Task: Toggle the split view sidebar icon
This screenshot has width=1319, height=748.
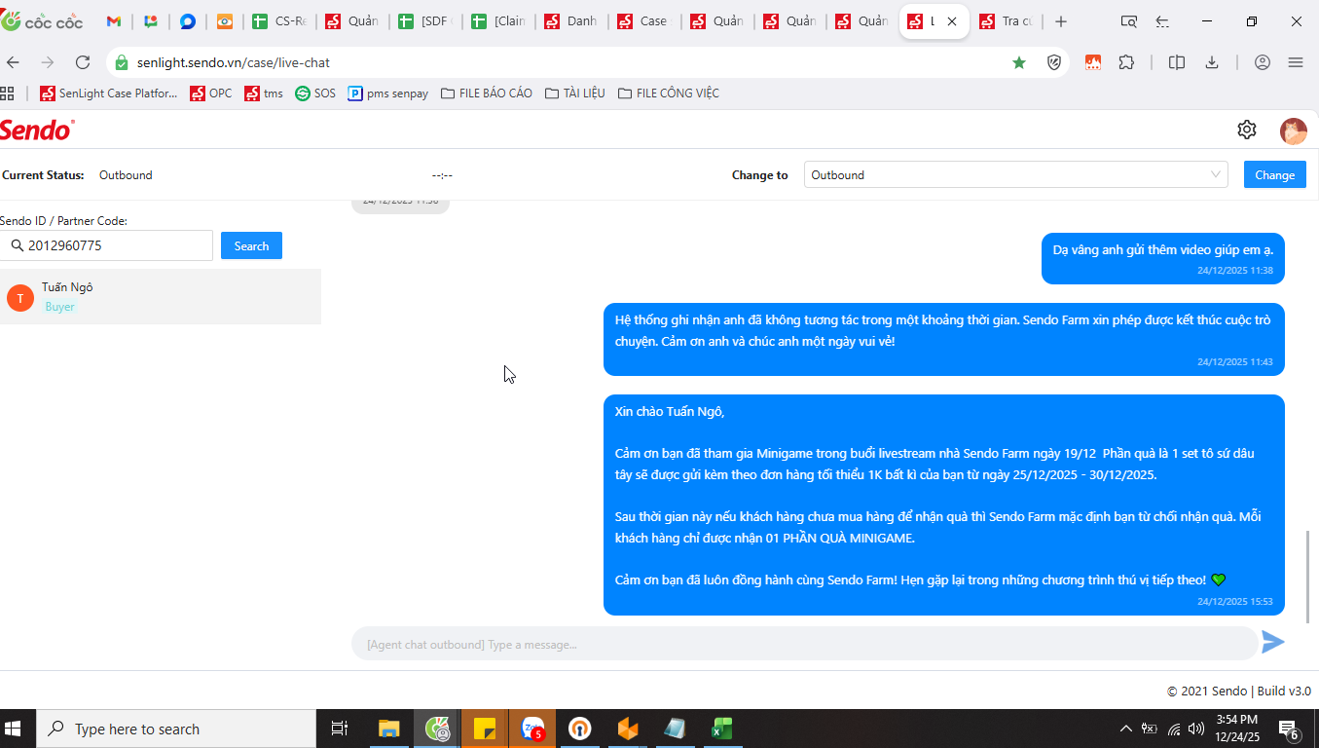Action: point(1177,62)
